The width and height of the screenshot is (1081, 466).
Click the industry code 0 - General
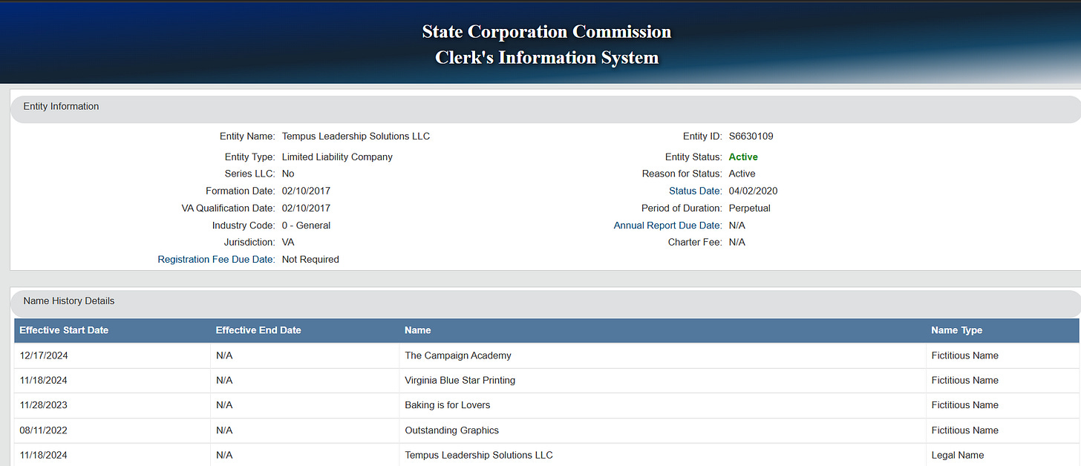tap(306, 226)
